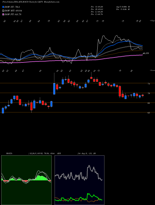Click the MACD '(12,26,9) 69.92, 70.56, -0.64' values

[41, 153]
